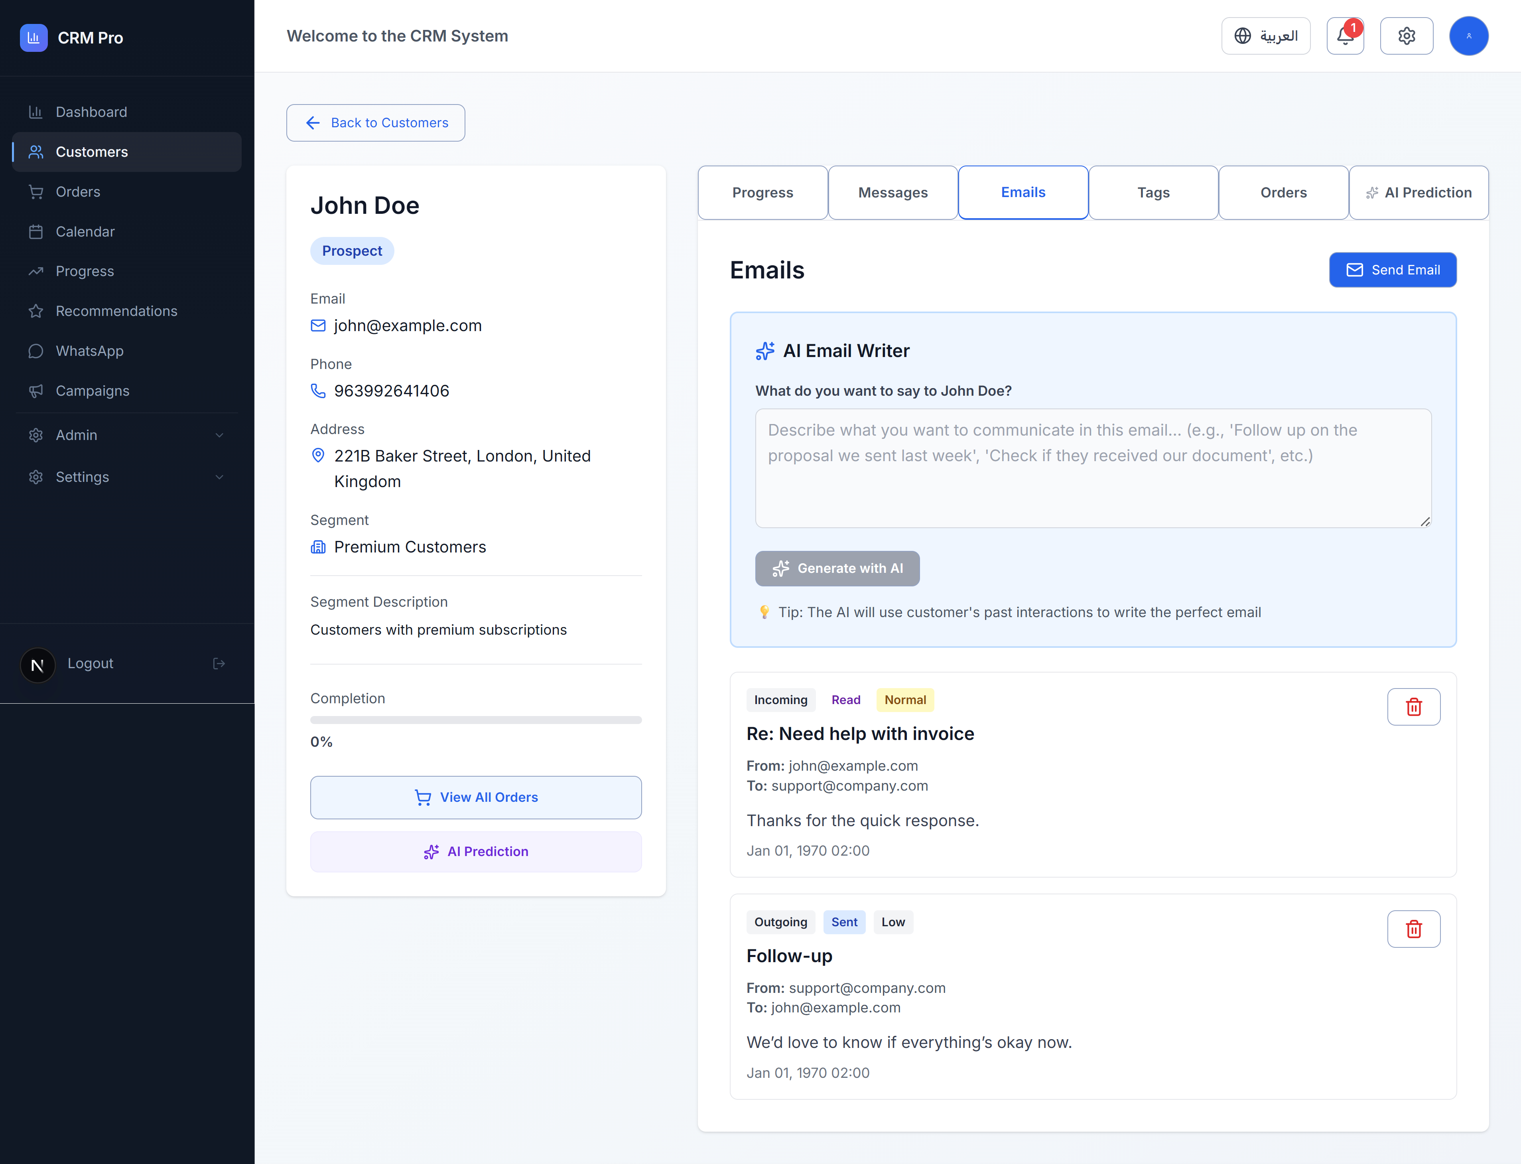Switch language to العربية
Viewport: 1521px width, 1164px height.
[x=1265, y=36]
